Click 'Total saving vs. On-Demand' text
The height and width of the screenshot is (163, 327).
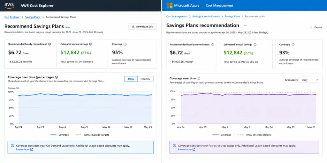click(77, 61)
